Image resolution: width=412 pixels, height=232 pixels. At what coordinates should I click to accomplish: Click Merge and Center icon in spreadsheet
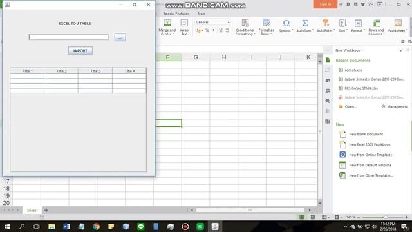(167, 23)
